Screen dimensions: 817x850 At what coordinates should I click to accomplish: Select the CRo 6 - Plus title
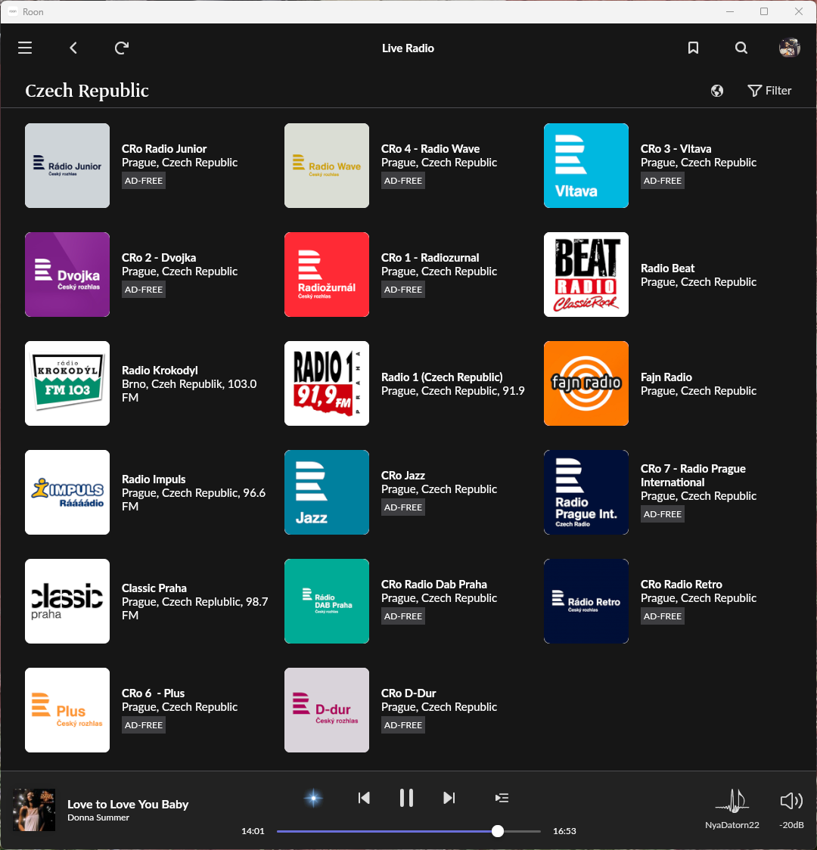[x=153, y=693]
